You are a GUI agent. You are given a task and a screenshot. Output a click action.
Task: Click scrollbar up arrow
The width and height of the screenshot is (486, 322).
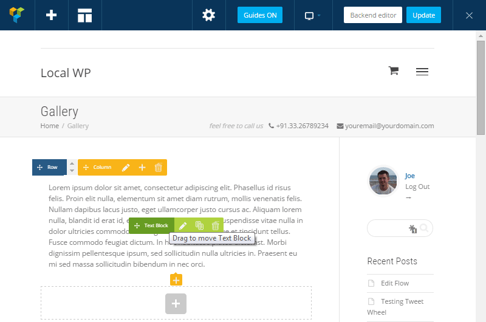point(481,36)
